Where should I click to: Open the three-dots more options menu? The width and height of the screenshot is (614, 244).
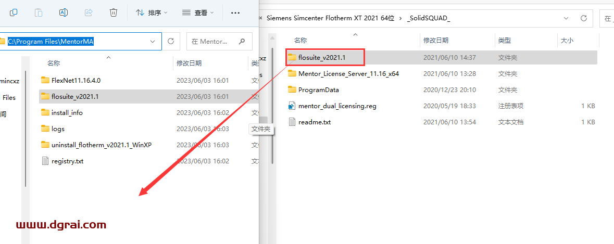click(x=235, y=12)
